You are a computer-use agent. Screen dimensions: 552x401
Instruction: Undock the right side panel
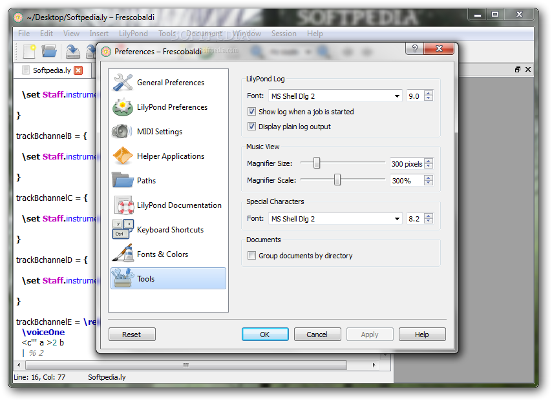coord(518,70)
